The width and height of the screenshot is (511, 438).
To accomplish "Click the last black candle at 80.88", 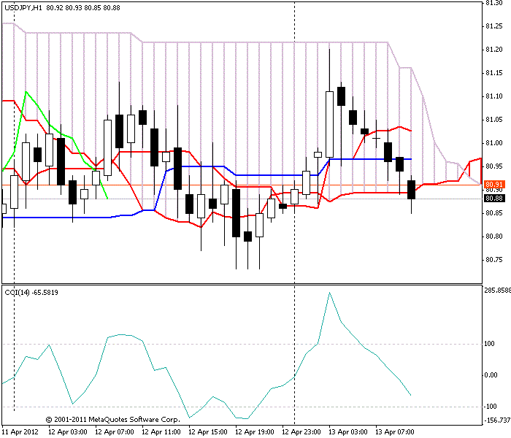I will 411,190.
